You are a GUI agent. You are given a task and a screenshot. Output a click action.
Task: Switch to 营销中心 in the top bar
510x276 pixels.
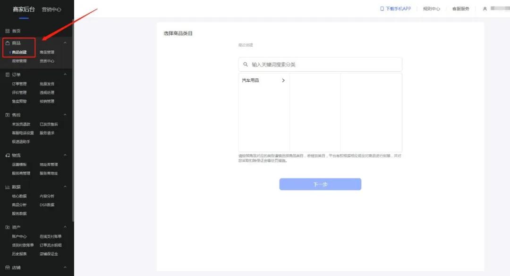[x=51, y=9]
